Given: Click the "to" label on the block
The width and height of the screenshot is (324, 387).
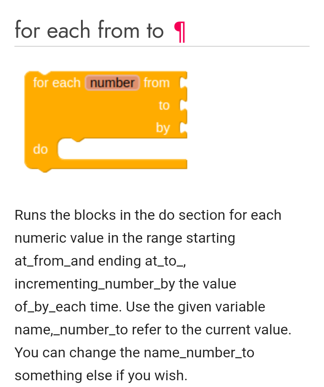Looking at the screenshot, I should coord(164,105).
